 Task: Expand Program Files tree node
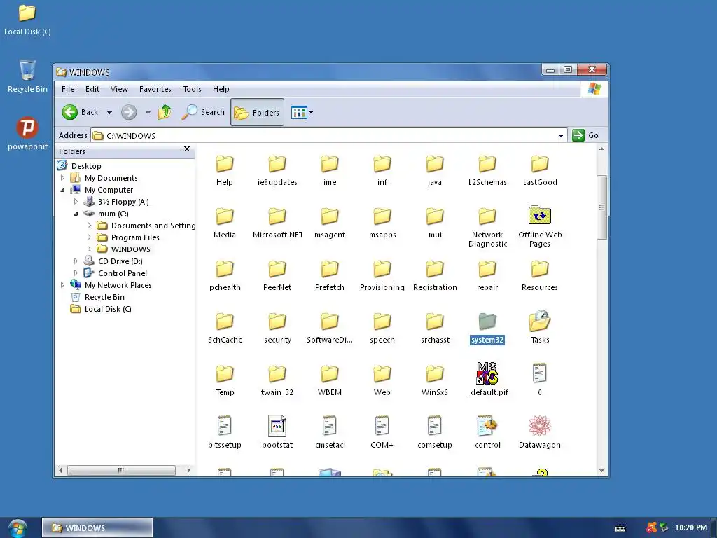(89, 237)
